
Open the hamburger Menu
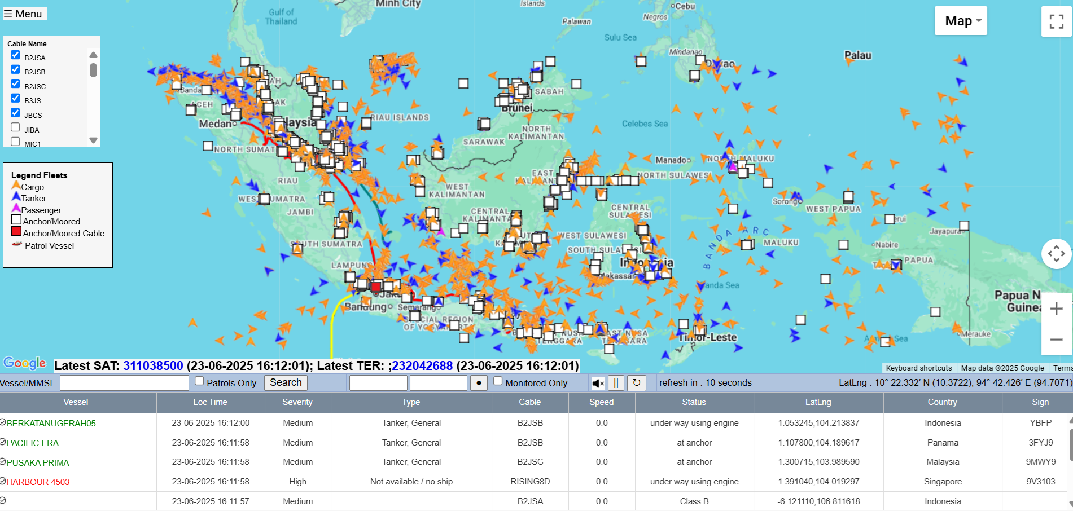coord(24,14)
